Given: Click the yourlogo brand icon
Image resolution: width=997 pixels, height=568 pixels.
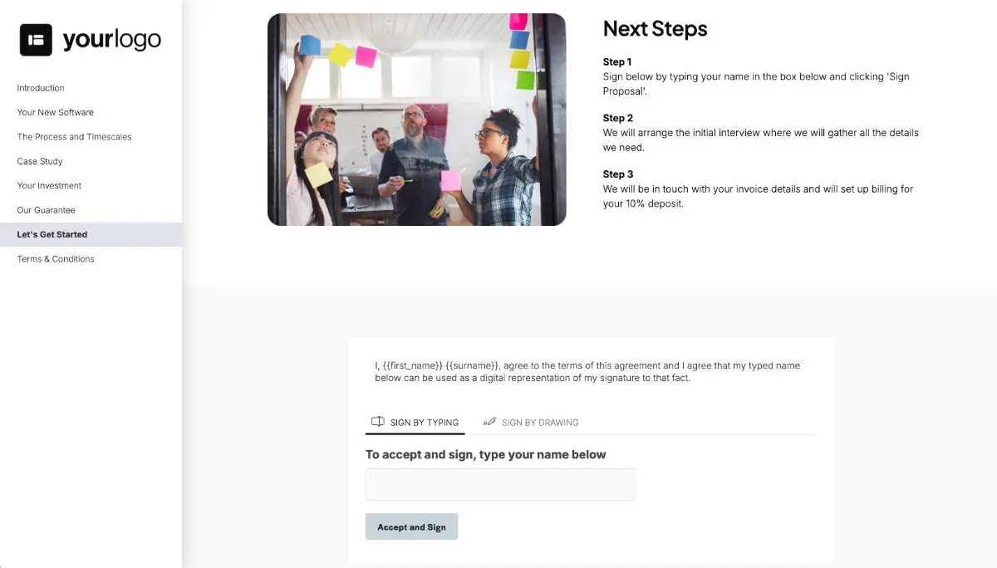Looking at the screenshot, I should coord(34,38).
